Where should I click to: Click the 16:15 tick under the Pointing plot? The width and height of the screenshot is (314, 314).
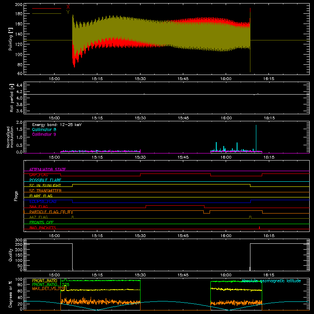269,79
